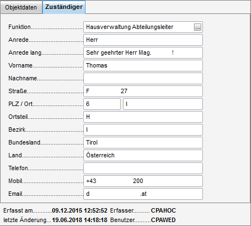Image resolution: width=251 pixels, height=226 pixels.
Task: Focus the Bezirk input field
Action: click(x=143, y=130)
